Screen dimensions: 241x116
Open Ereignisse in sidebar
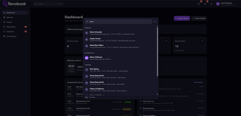[15, 32]
